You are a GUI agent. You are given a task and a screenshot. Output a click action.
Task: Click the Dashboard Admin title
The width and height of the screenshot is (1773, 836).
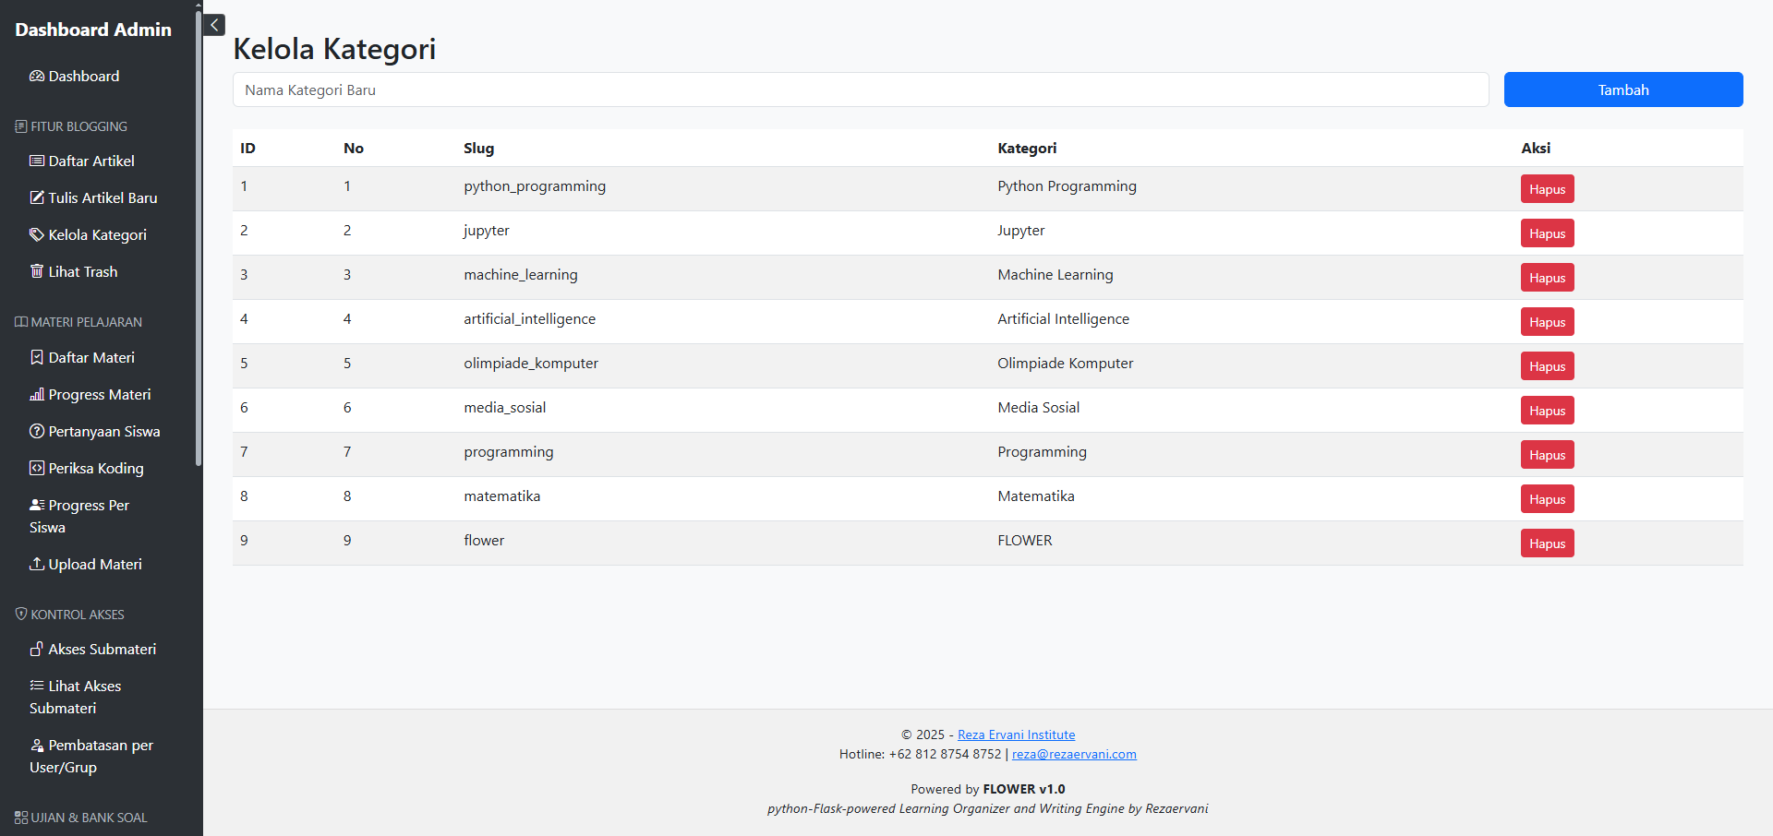[x=93, y=30]
